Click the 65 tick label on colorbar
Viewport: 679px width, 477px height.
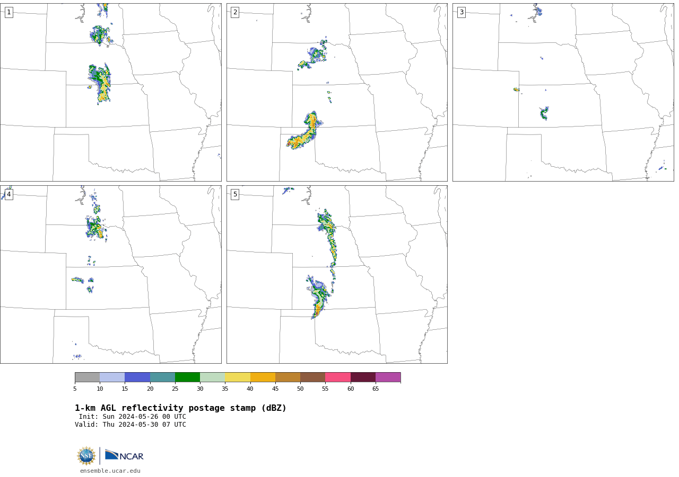click(x=376, y=389)
